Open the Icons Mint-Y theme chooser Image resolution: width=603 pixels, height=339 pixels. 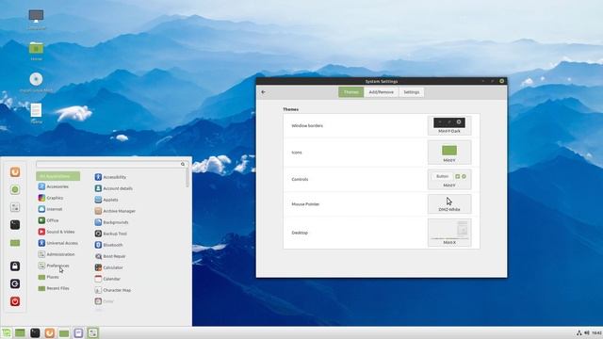click(x=449, y=153)
